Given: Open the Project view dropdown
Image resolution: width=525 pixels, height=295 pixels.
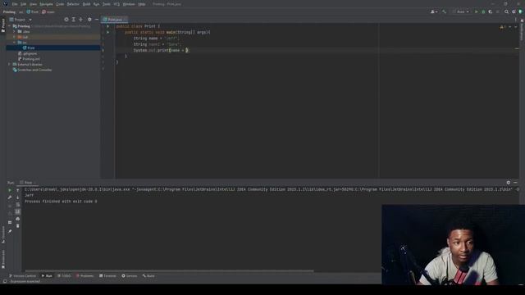Looking at the screenshot, I should (21, 20).
